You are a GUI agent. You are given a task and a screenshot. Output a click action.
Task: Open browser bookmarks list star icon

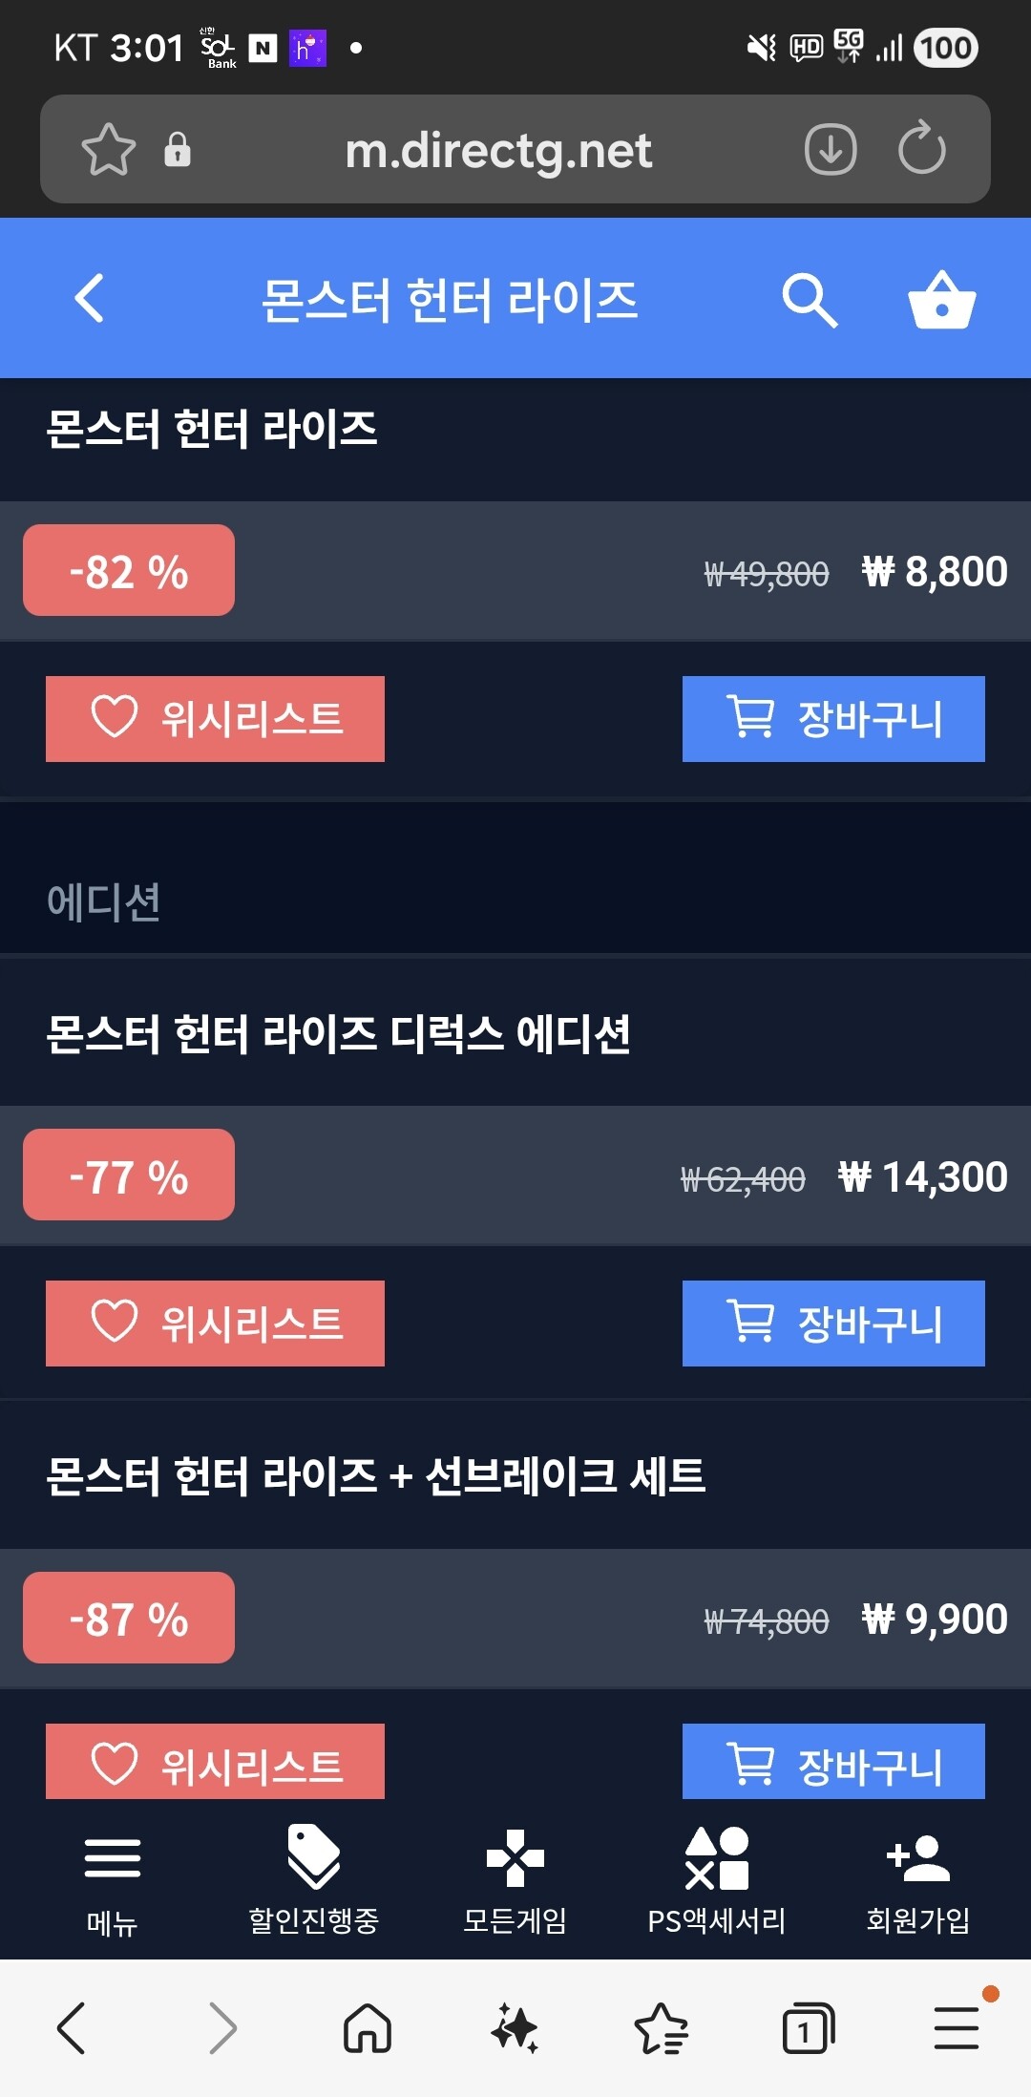(x=662, y=2027)
